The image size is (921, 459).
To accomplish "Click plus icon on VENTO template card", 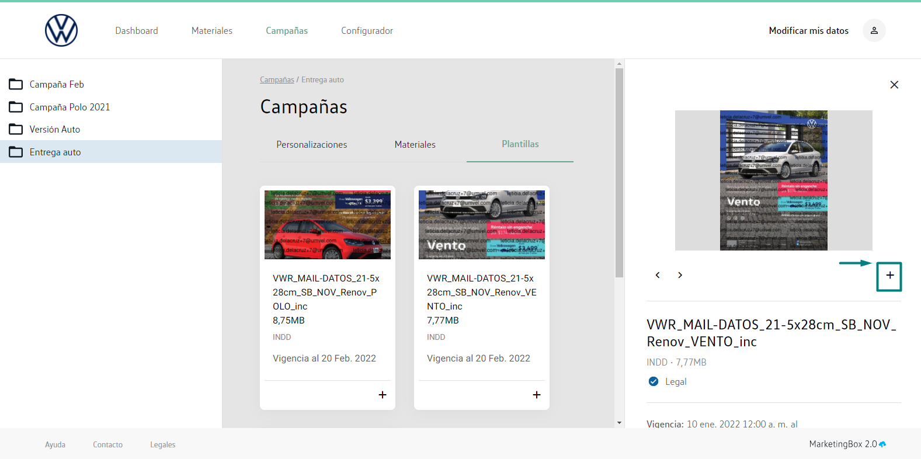I will coord(537,395).
